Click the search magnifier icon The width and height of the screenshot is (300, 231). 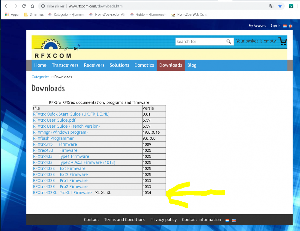[x=229, y=42]
